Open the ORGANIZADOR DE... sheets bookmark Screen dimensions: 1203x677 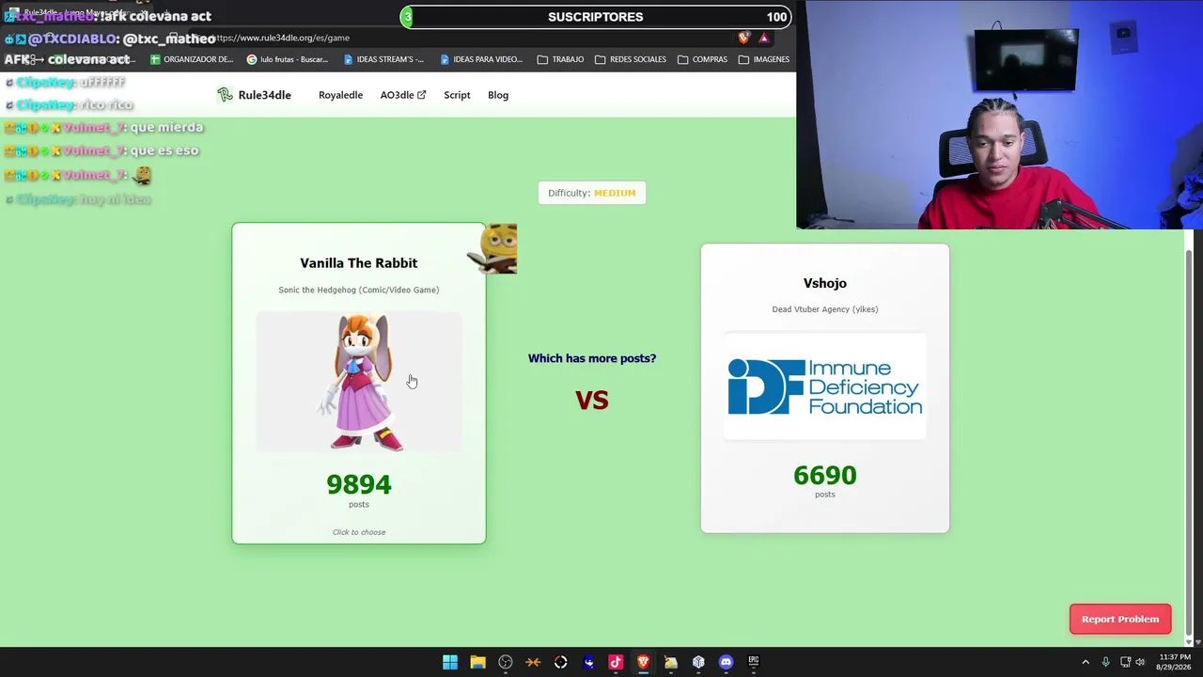192,59
